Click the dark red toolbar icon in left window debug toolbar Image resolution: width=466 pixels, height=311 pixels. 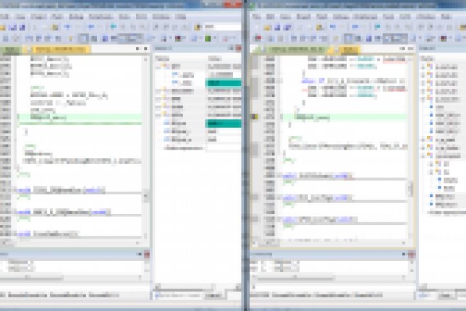(178, 38)
